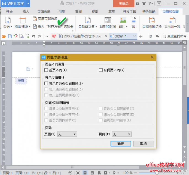Image resolution: width=189 pixels, height=175 pixels.
Task: Expand quick access toolbar dropdown arrow
Action: pyautogui.click(x=47, y=36)
